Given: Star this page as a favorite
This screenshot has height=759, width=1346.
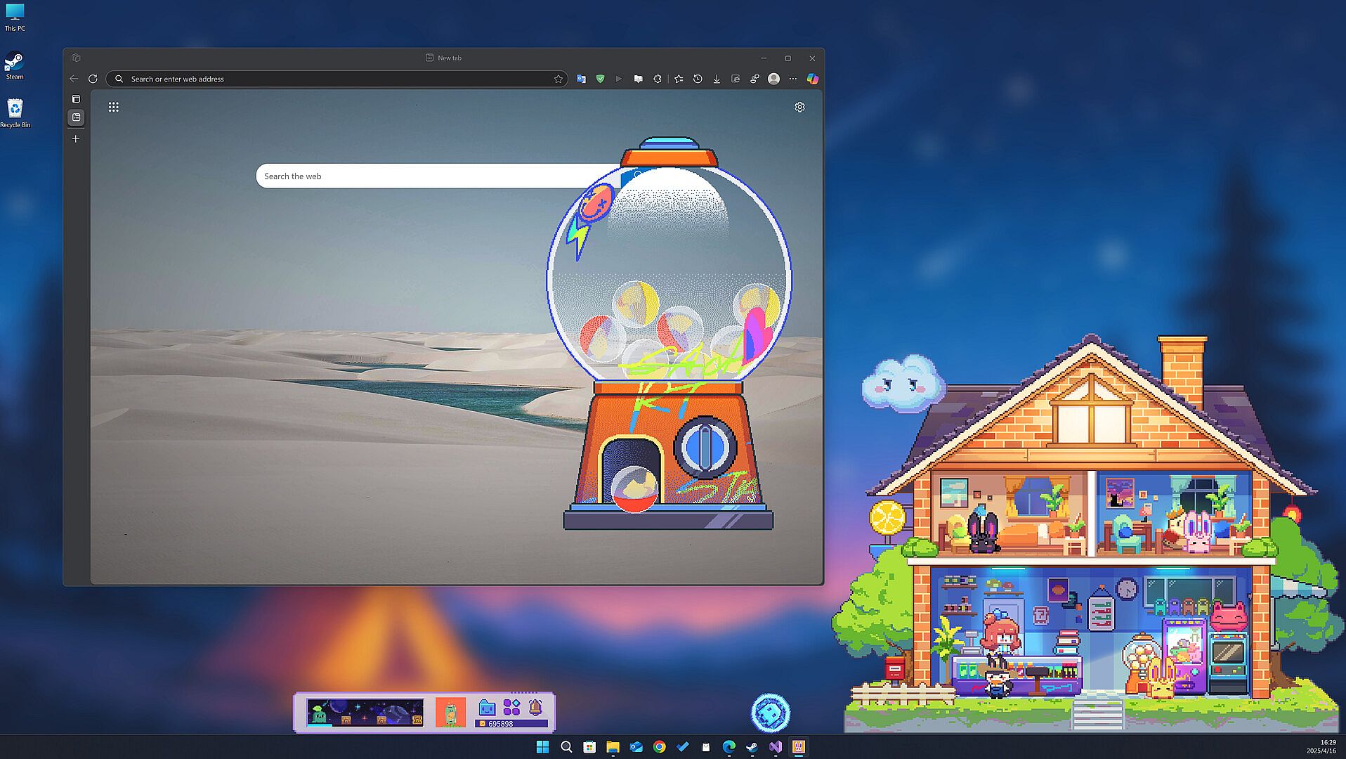Looking at the screenshot, I should [x=558, y=79].
